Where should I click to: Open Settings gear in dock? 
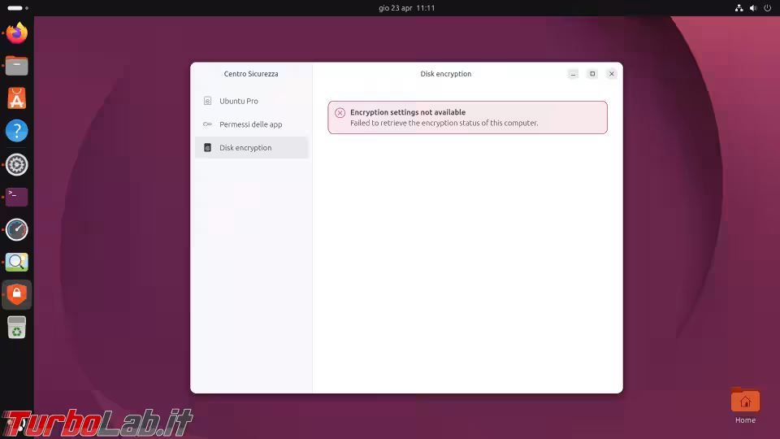[x=17, y=164]
